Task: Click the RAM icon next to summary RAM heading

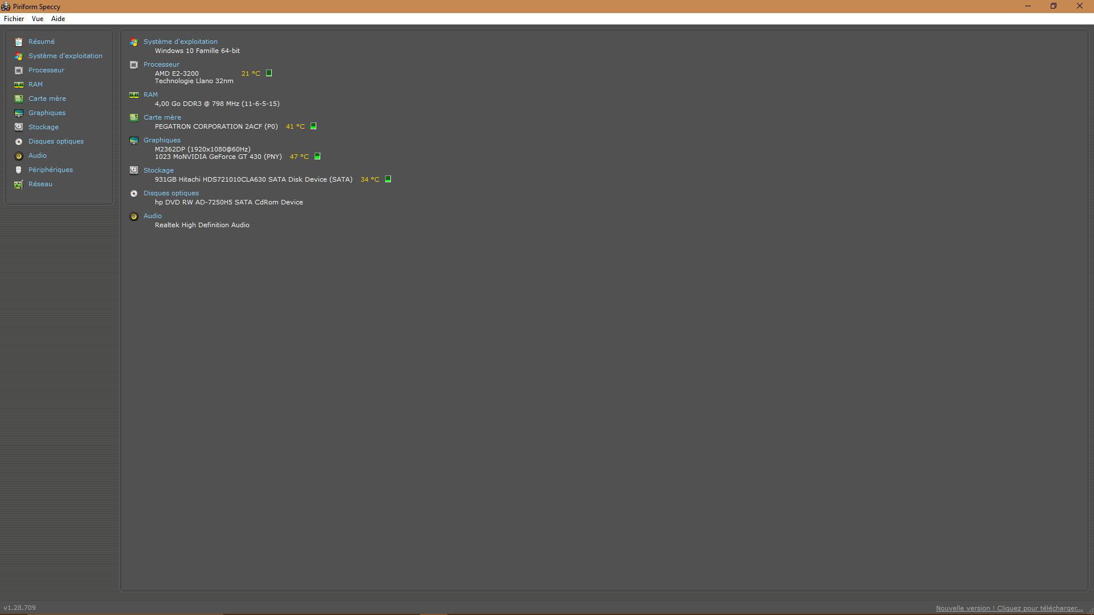Action: 134,95
